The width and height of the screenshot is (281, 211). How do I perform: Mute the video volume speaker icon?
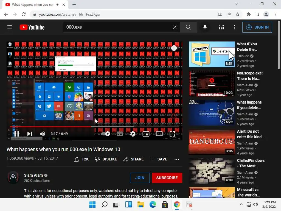(x=43, y=134)
